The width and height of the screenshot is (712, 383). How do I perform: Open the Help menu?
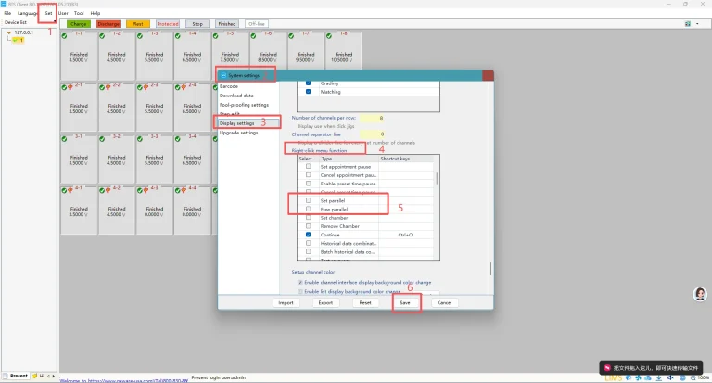(95, 13)
